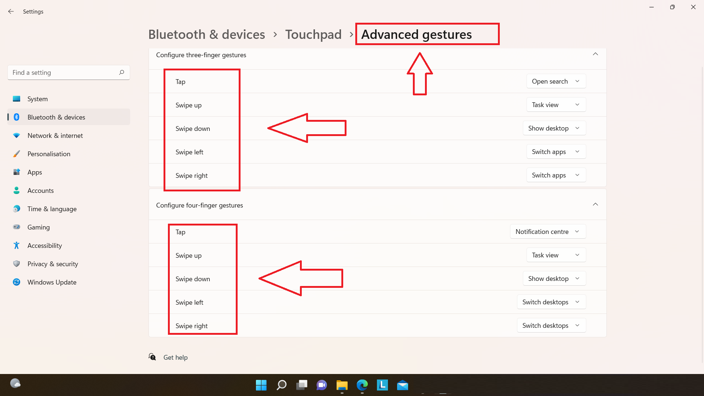Screen dimensions: 704x396
Task: Click the back arrow in Settings
Action: pyautogui.click(x=11, y=11)
